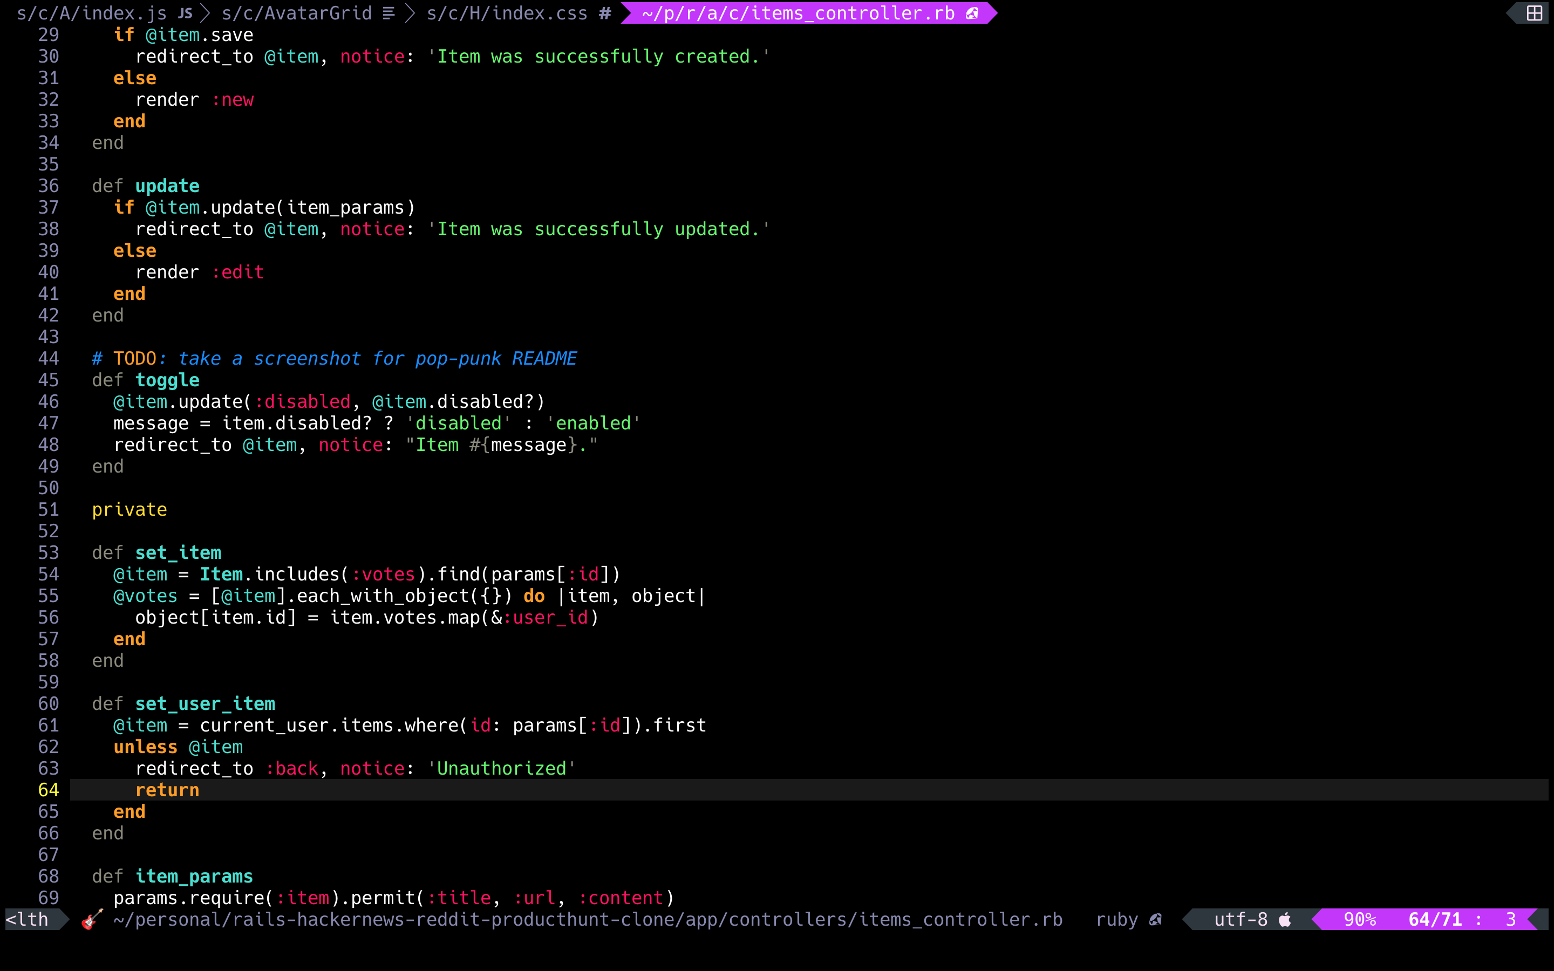1554x971 pixels.
Task: Click the 'utf-8' encoding indicator
Action: [1241, 920]
